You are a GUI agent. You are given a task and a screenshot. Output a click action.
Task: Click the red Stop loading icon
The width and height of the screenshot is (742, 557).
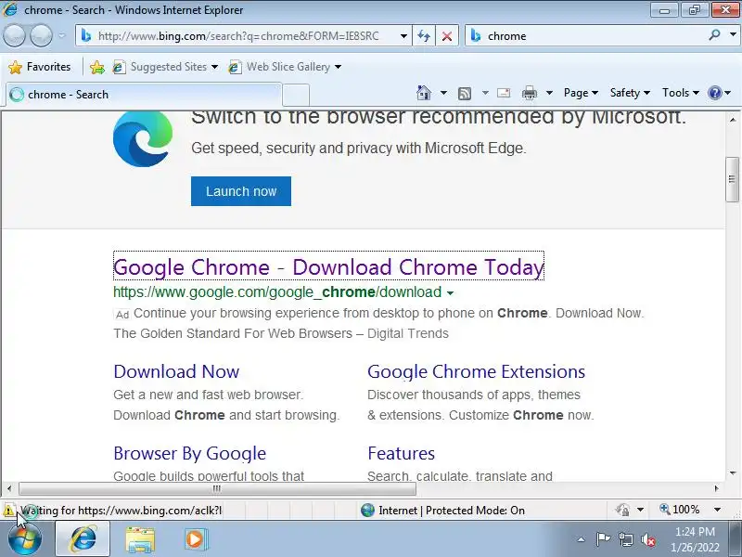tap(447, 36)
